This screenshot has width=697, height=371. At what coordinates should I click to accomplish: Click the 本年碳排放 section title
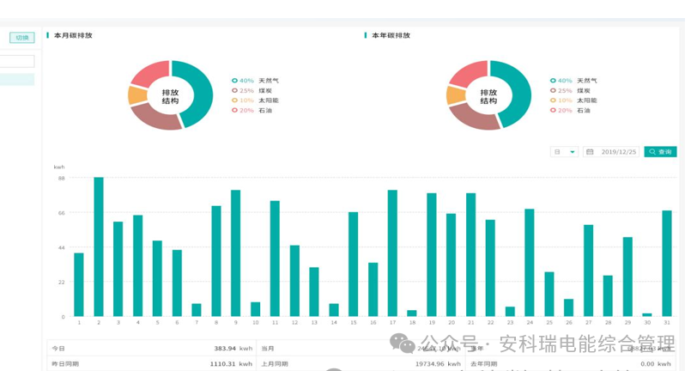pyautogui.click(x=391, y=35)
